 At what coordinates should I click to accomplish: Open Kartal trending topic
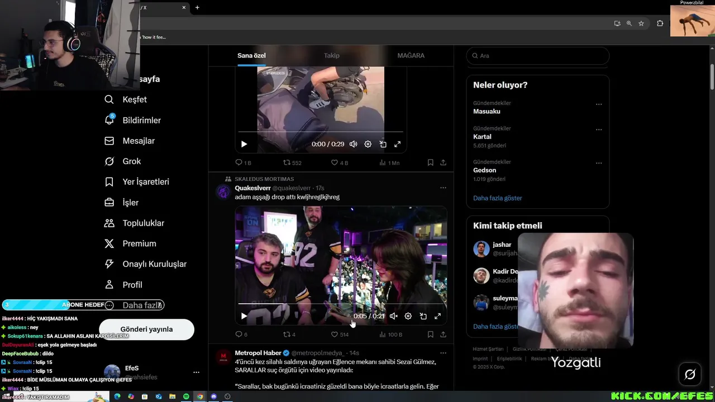coord(482,137)
